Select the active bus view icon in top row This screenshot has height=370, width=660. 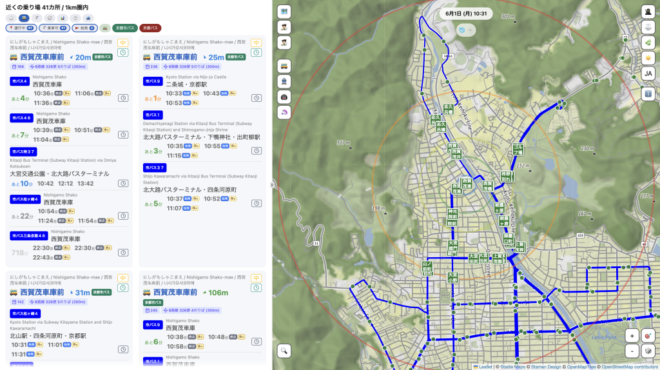[x=24, y=18]
